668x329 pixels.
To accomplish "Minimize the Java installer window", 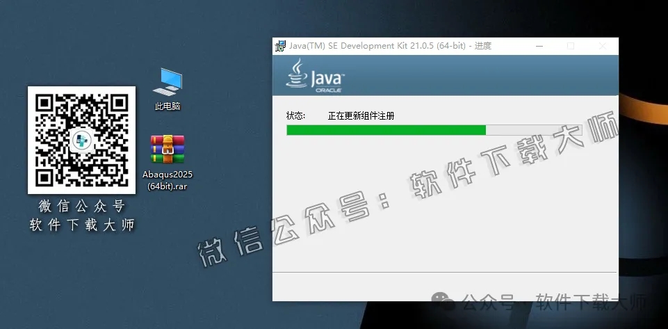I will (539, 46).
